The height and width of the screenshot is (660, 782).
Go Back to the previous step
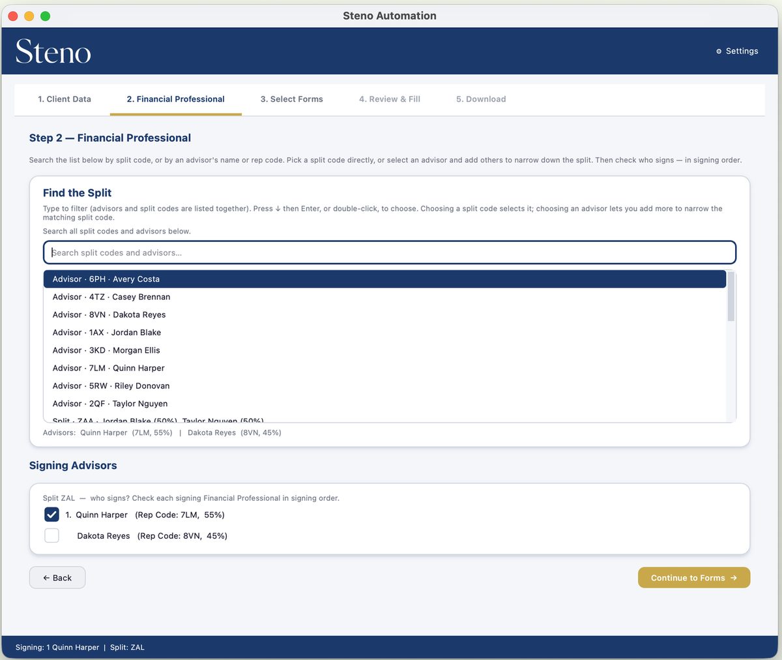[57, 578]
